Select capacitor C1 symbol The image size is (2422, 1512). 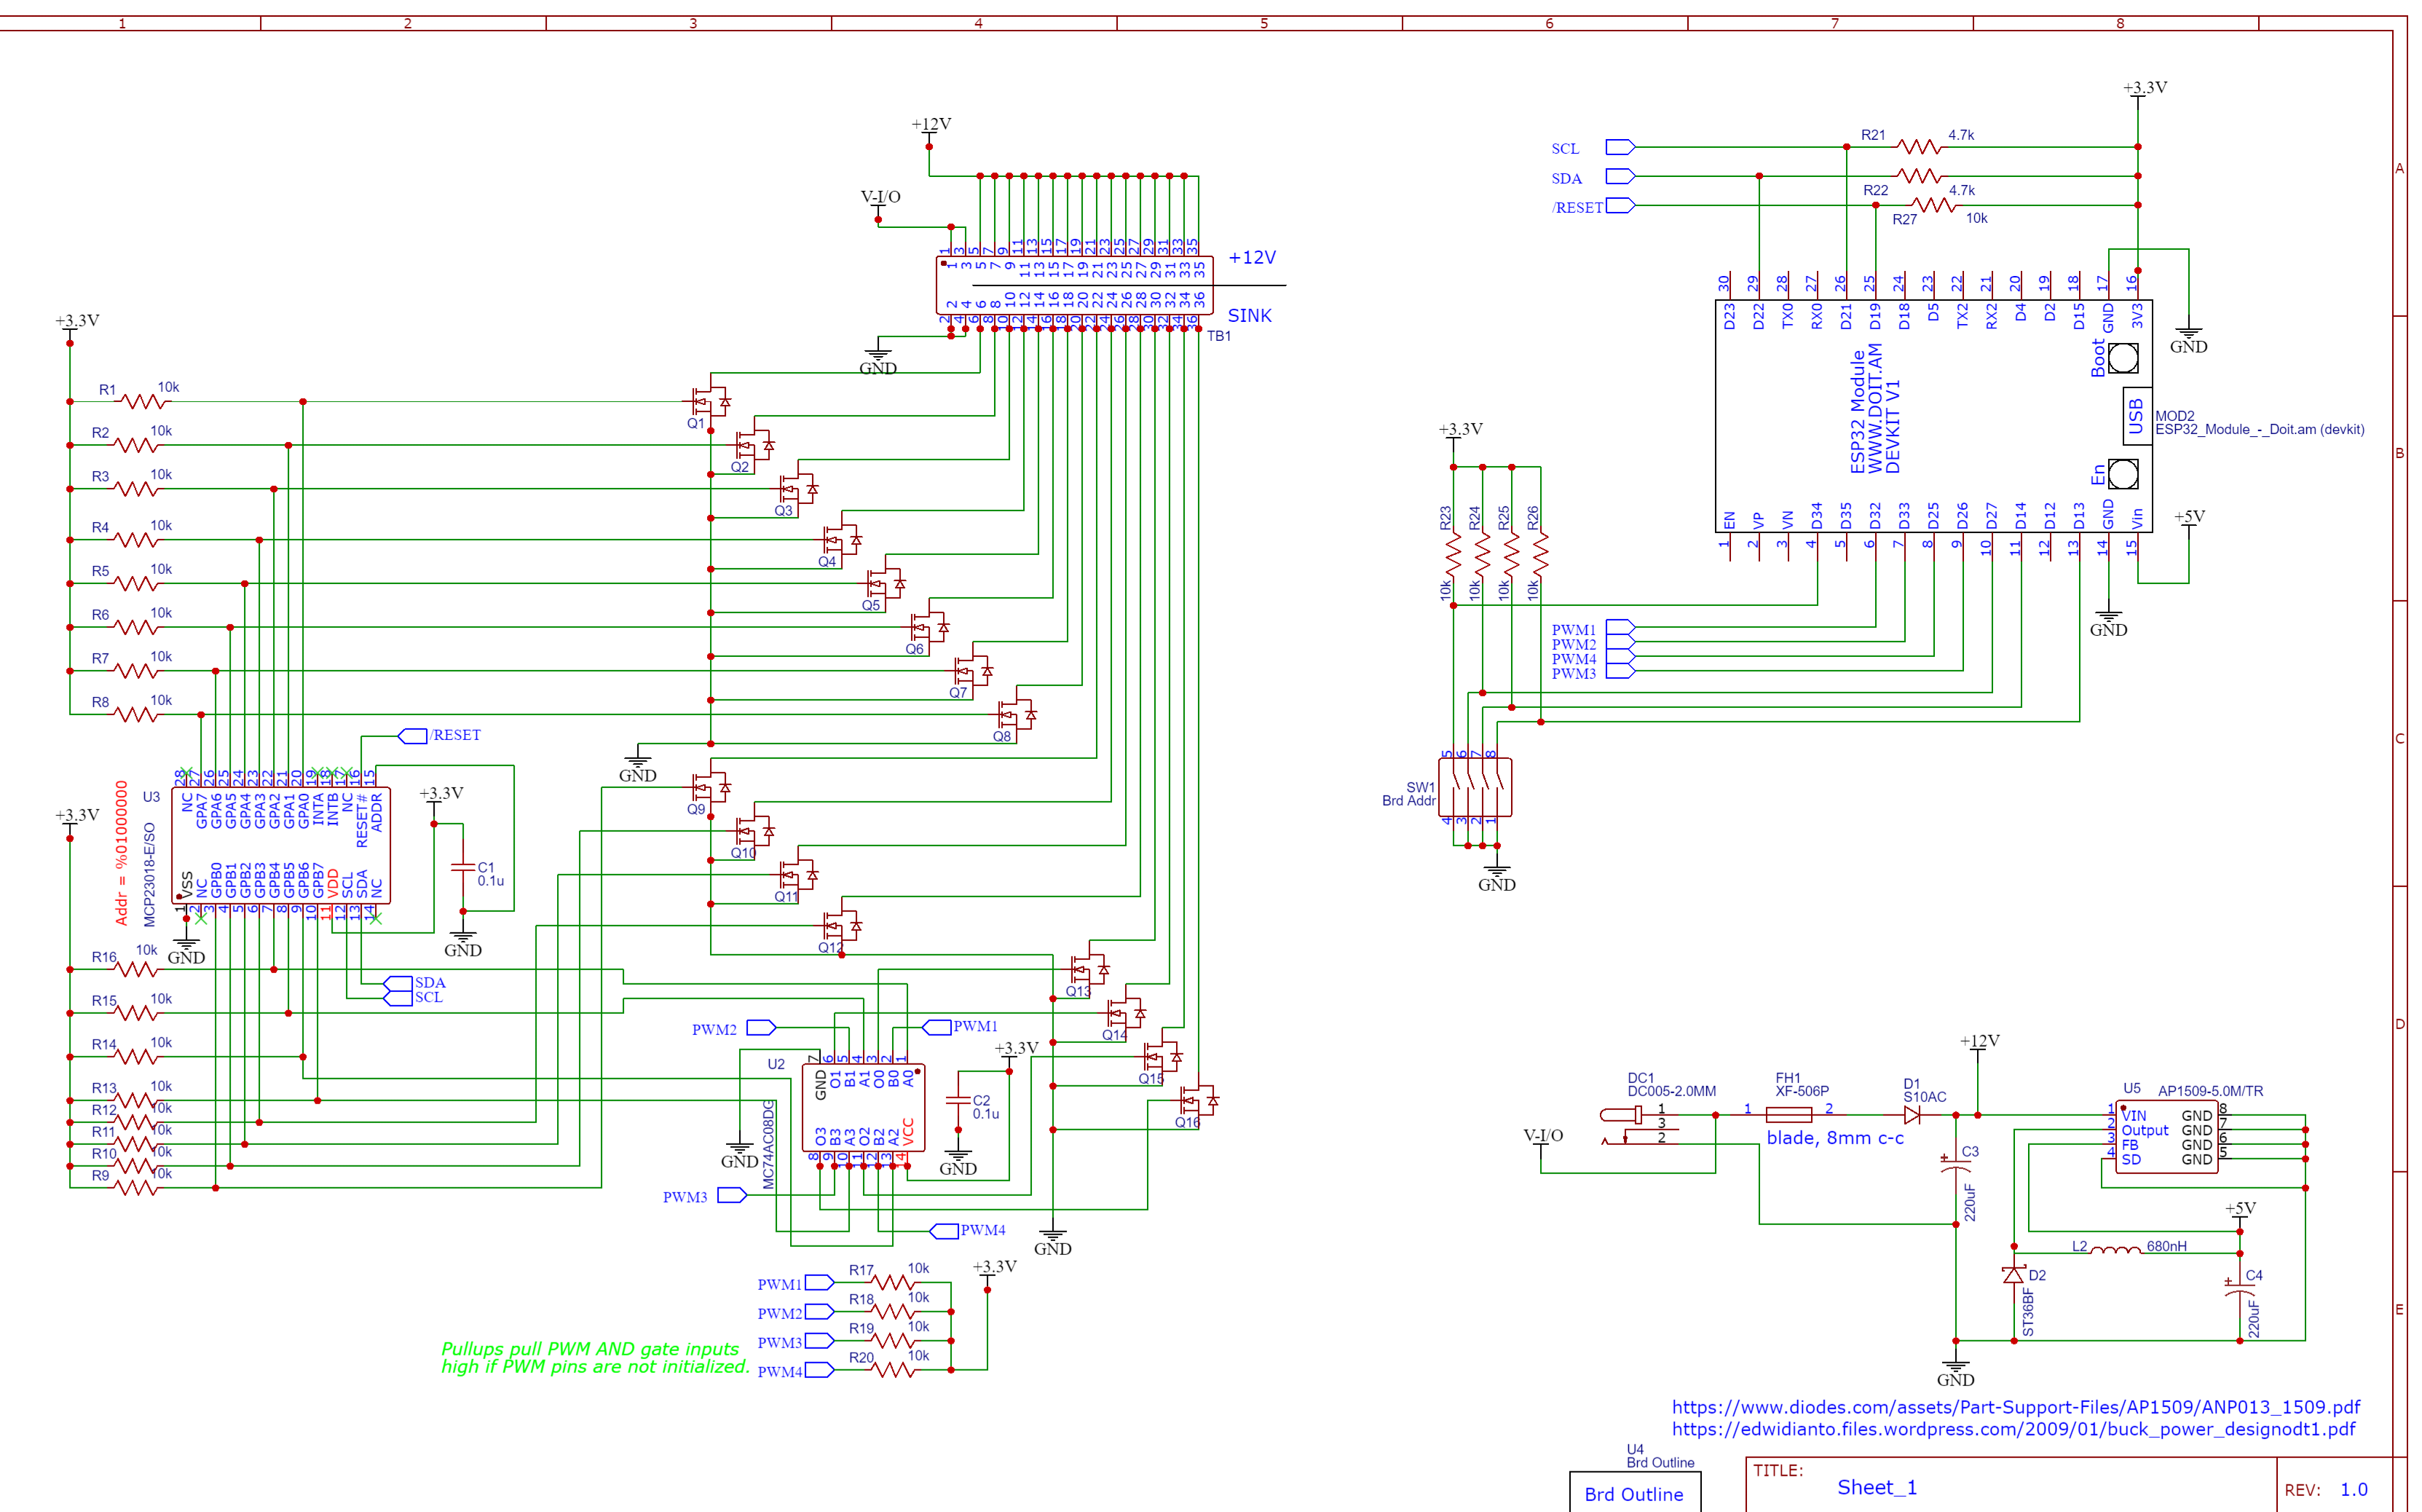[463, 868]
